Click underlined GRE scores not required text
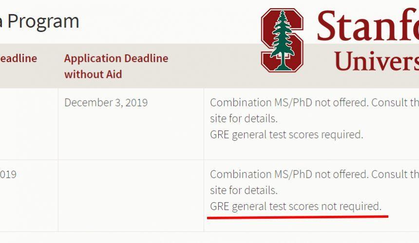Viewport: 419px width, 243px height. point(296,206)
